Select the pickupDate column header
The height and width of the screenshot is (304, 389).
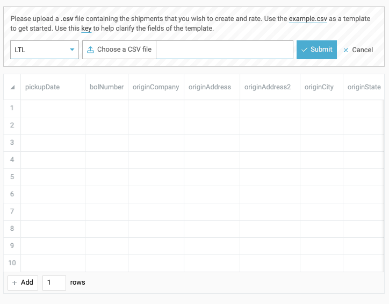[53, 87]
